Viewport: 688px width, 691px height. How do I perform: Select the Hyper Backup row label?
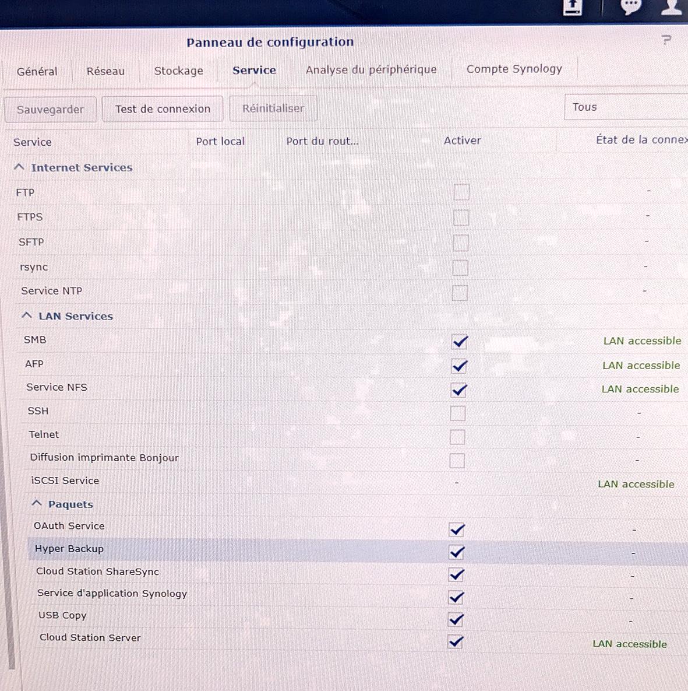[69, 549]
